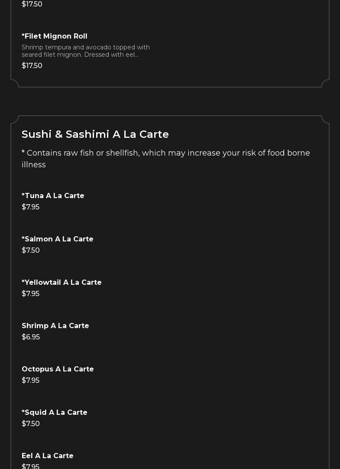
Task: Open the Octopus A La Carte item
Action: [x=58, y=369]
